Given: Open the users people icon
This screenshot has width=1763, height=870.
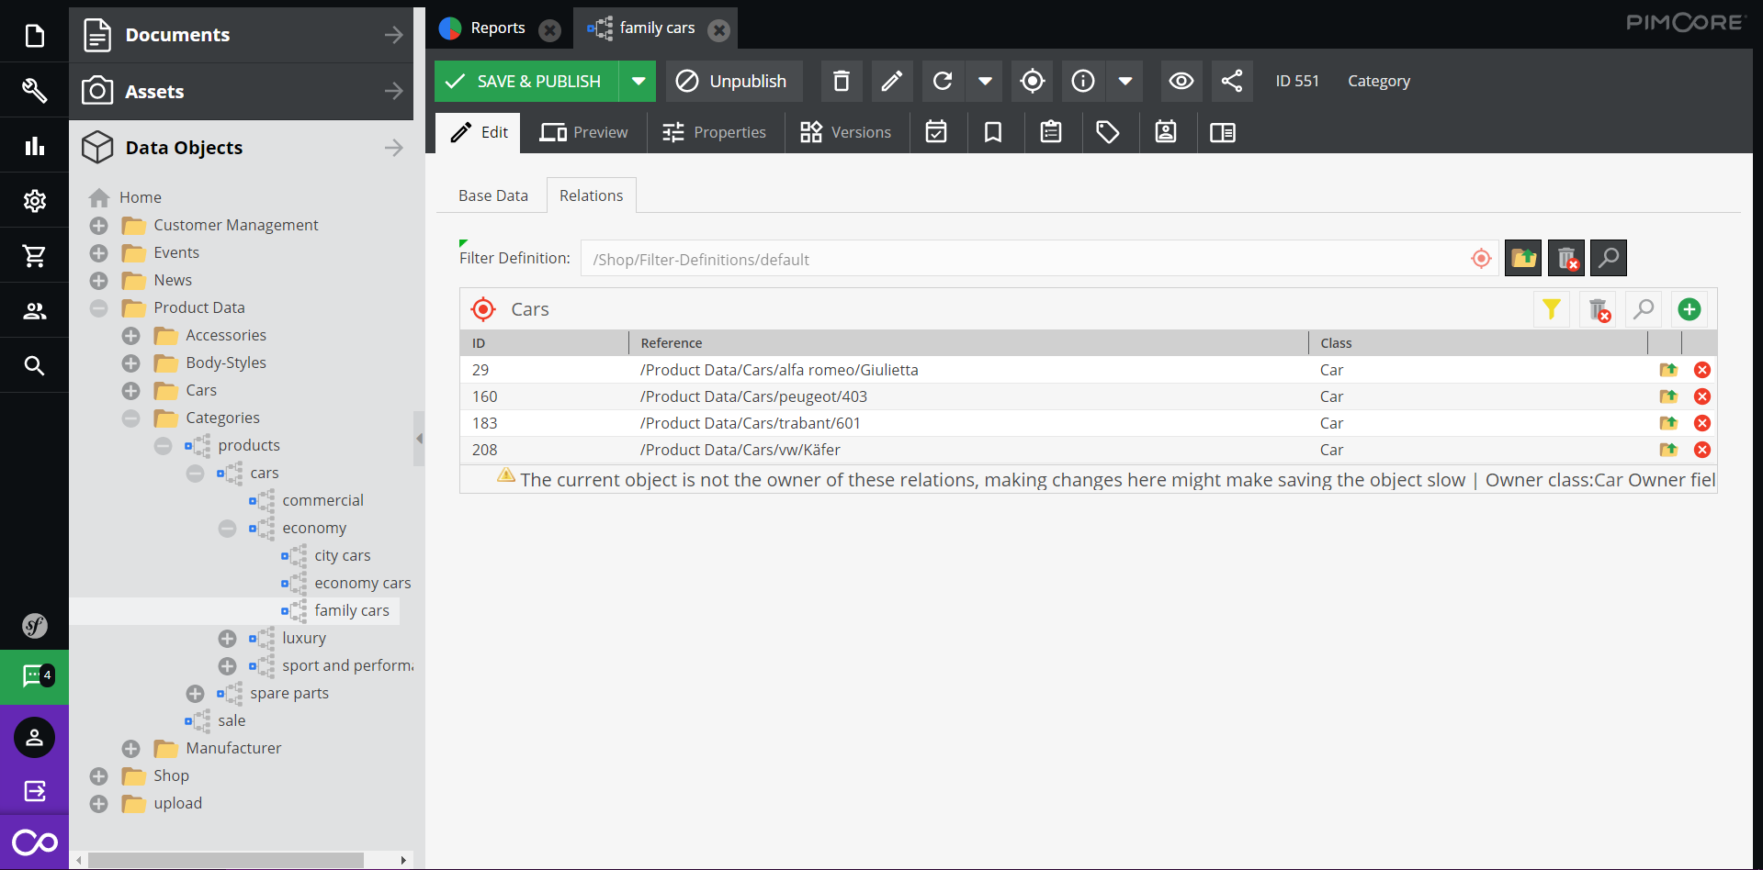Looking at the screenshot, I should click(34, 310).
